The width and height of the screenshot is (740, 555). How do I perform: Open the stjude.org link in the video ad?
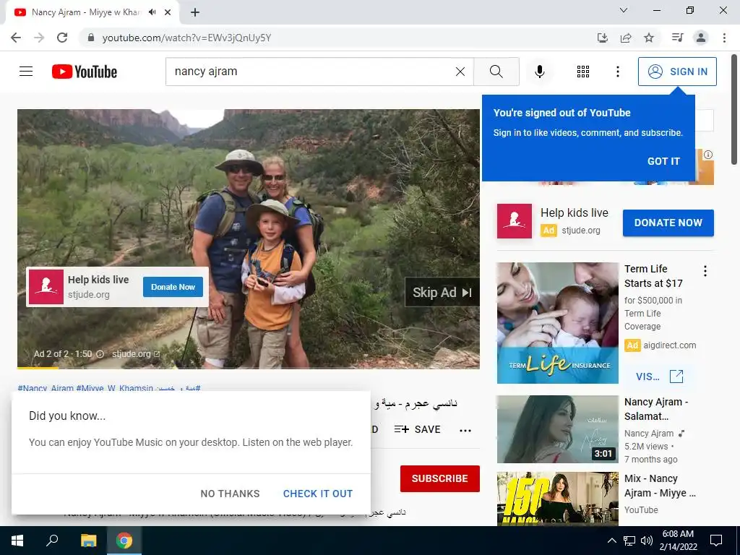click(x=136, y=354)
